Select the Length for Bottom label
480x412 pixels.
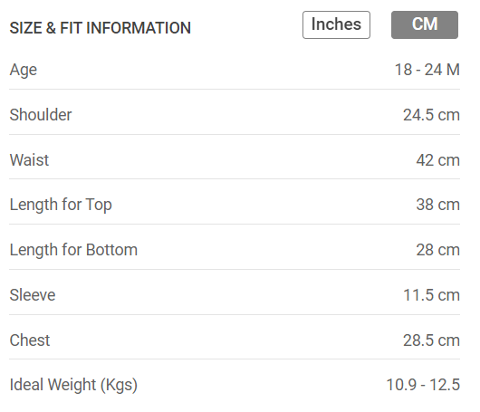(x=73, y=250)
